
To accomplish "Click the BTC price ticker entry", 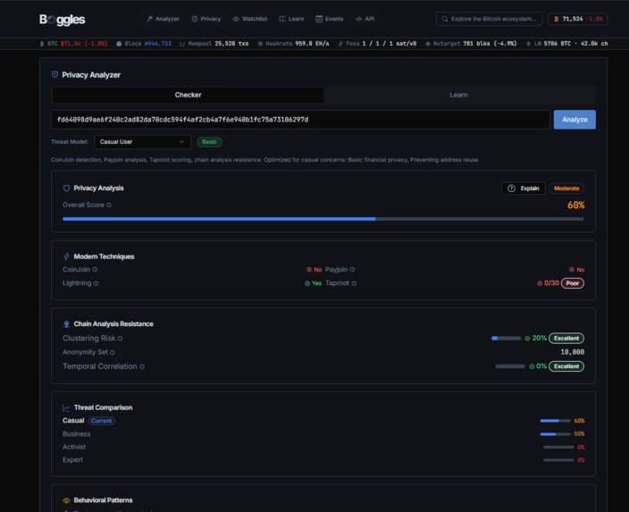I will (x=73, y=43).
